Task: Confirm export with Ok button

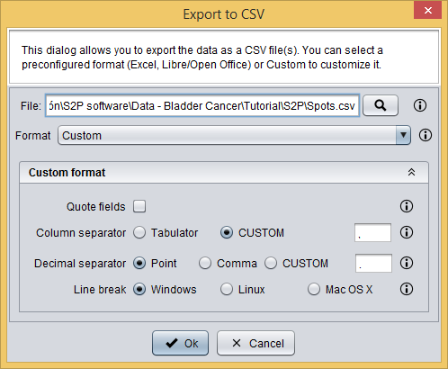Action: pos(180,343)
